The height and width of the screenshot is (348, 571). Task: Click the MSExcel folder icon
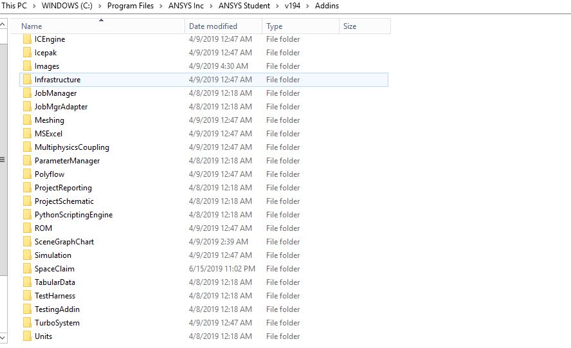(27, 133)
